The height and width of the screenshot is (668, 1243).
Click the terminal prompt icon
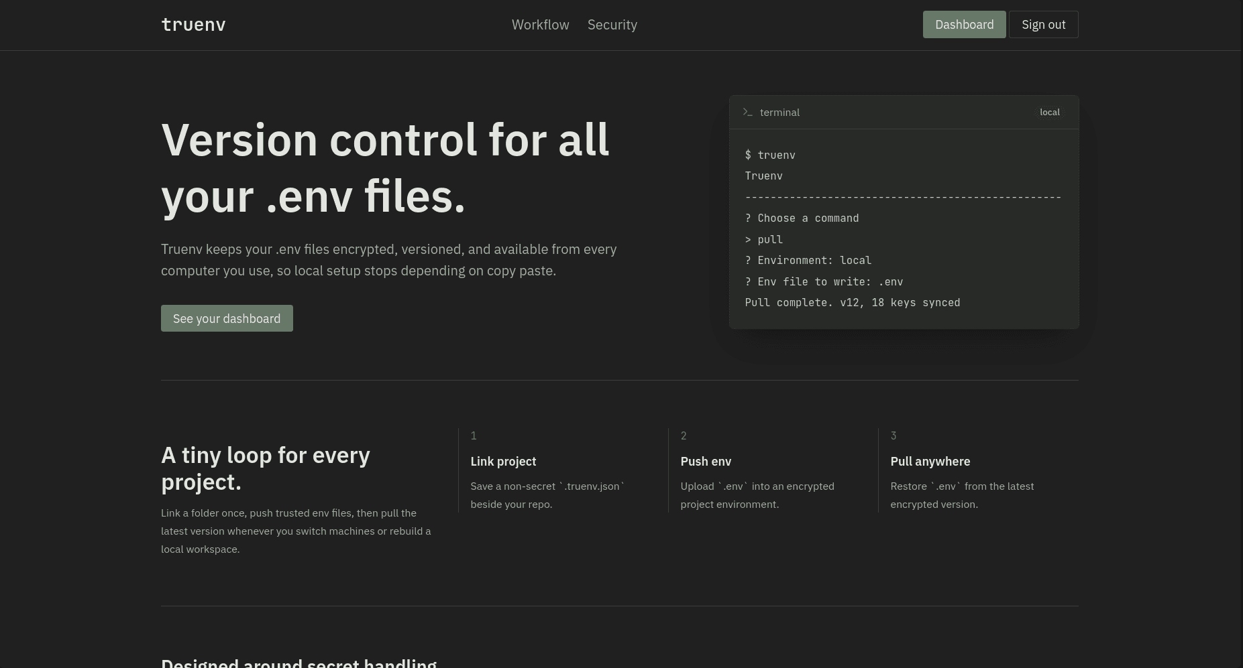coord(748,112)
